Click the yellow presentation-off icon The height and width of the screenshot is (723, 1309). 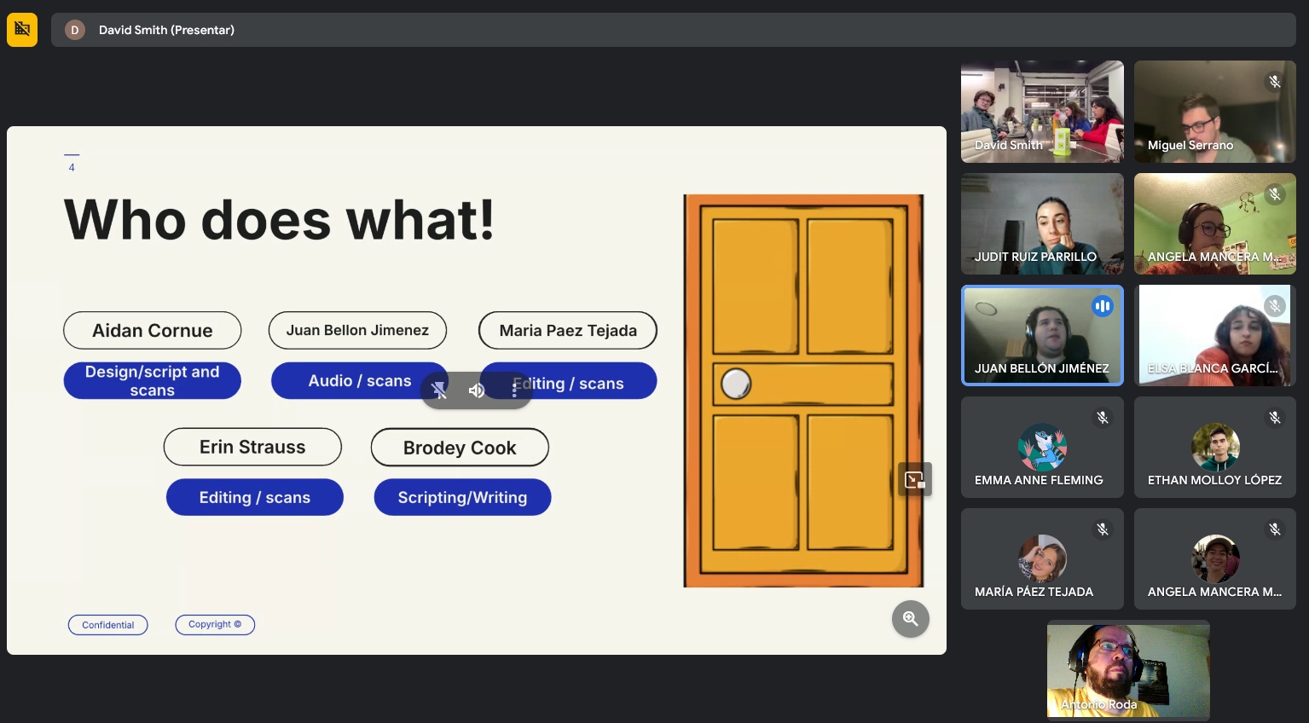pyautogui.click(x=22, y=30)
